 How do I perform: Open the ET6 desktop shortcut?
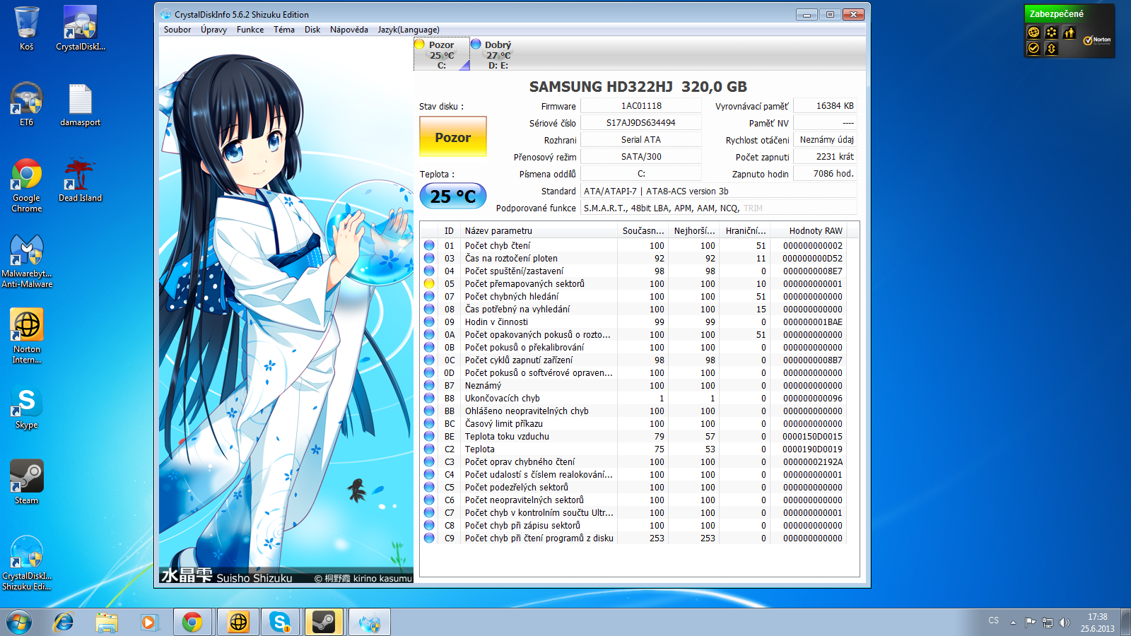26,104
